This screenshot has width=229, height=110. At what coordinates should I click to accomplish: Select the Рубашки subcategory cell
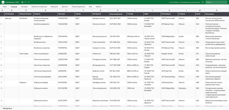[x=26, y=83]
